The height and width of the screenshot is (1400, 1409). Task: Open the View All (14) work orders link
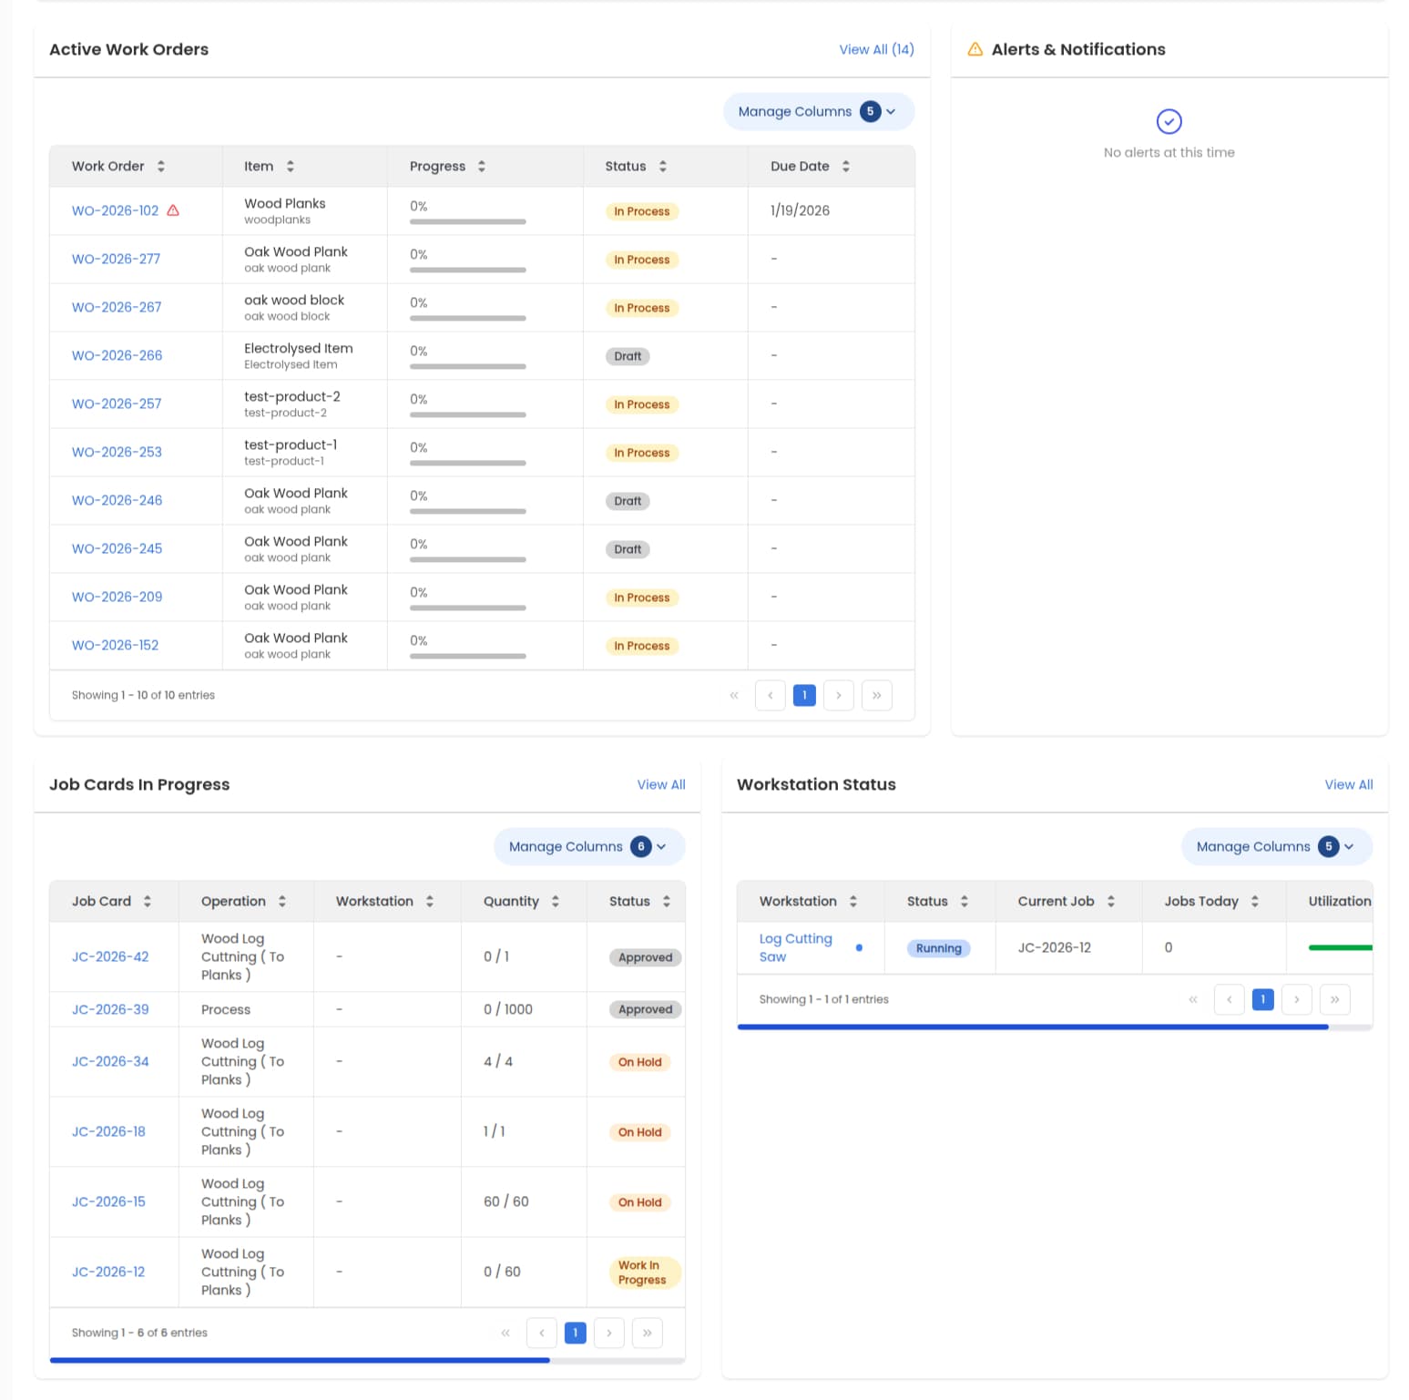tap(876, 49)
